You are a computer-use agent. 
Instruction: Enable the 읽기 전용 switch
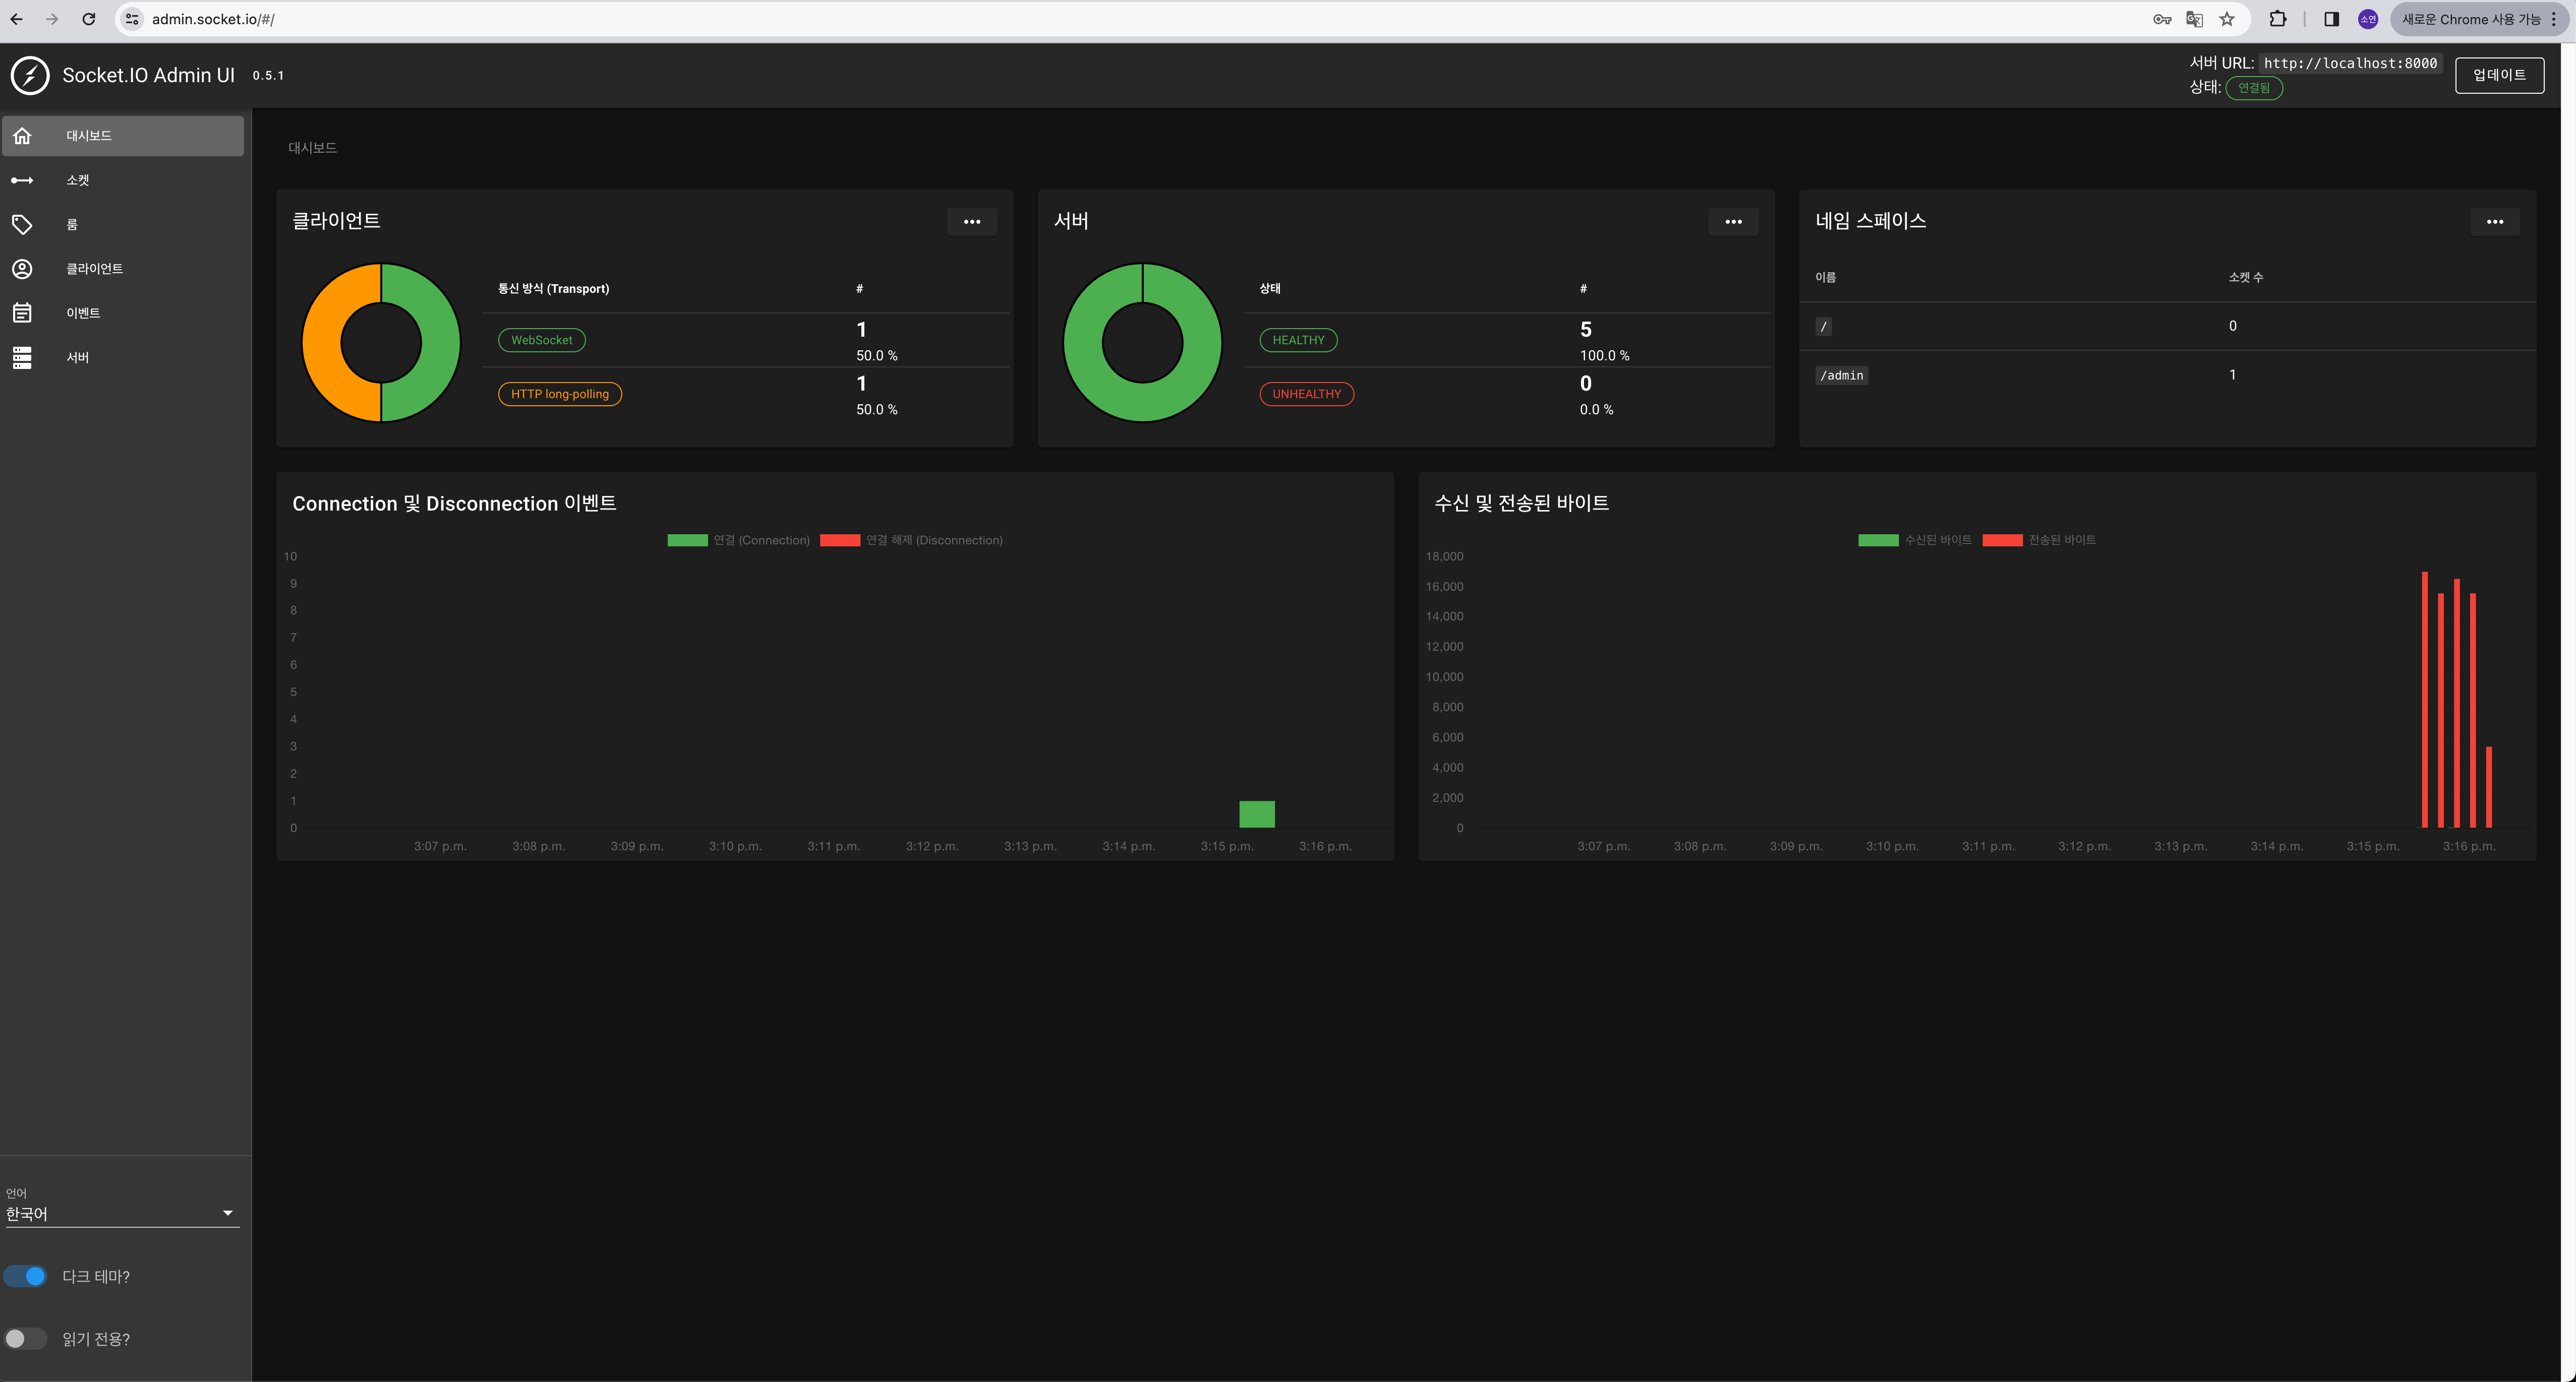(26, 1338)
